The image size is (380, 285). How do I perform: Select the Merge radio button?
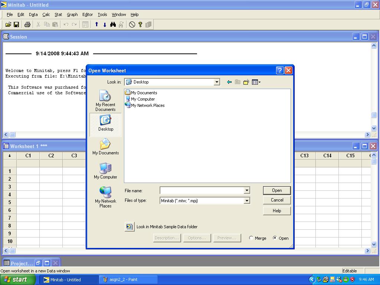(251, 238)
